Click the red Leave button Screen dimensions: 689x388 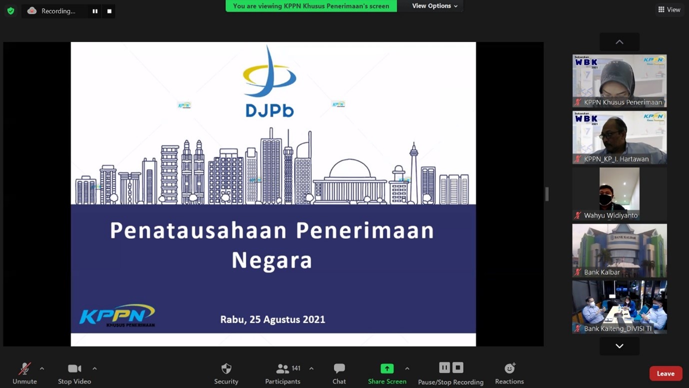coord(666,373)
